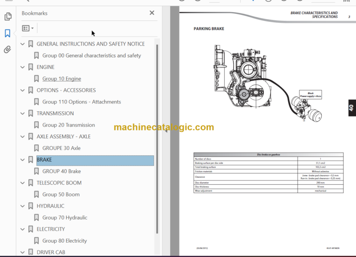Click bookmark icon beside TRANSMISSION
The image size is (356, 257).
31,113
